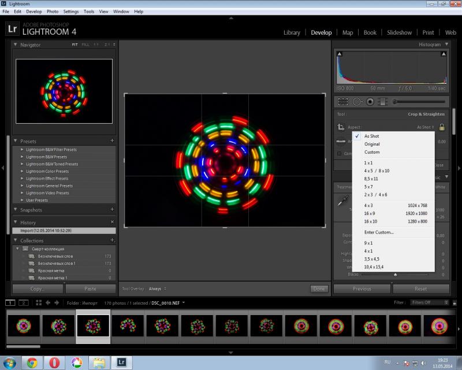Open Google Chrome from the taskbar

tap(32, 362)
